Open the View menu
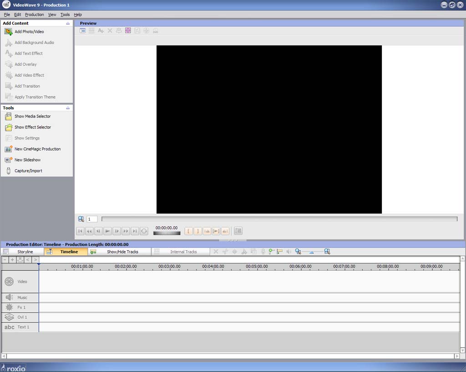The image size is (466, 372). 52,15
